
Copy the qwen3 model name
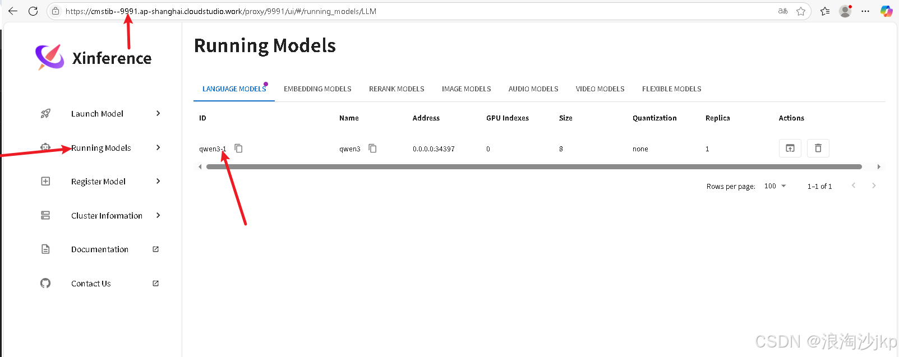372,149
